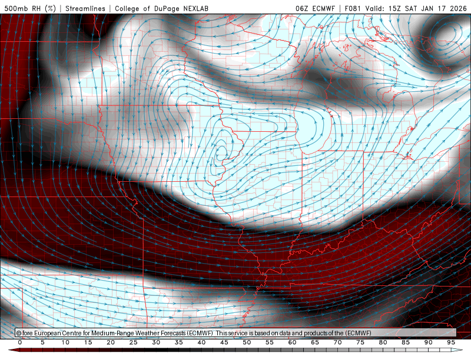
Task: Click the "50" label on the color scale
Action: point(247,342)
